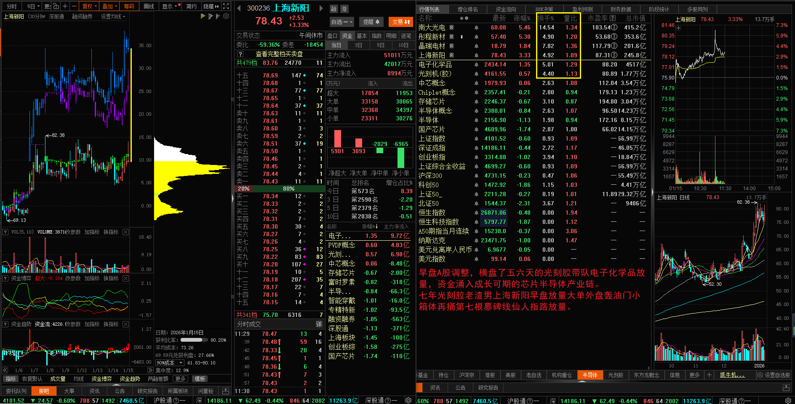Screen dimensions: 795x404
Task: Toggle the 资金博弈 indicator button
Action: pyautogui.click(x=101, y=379)
